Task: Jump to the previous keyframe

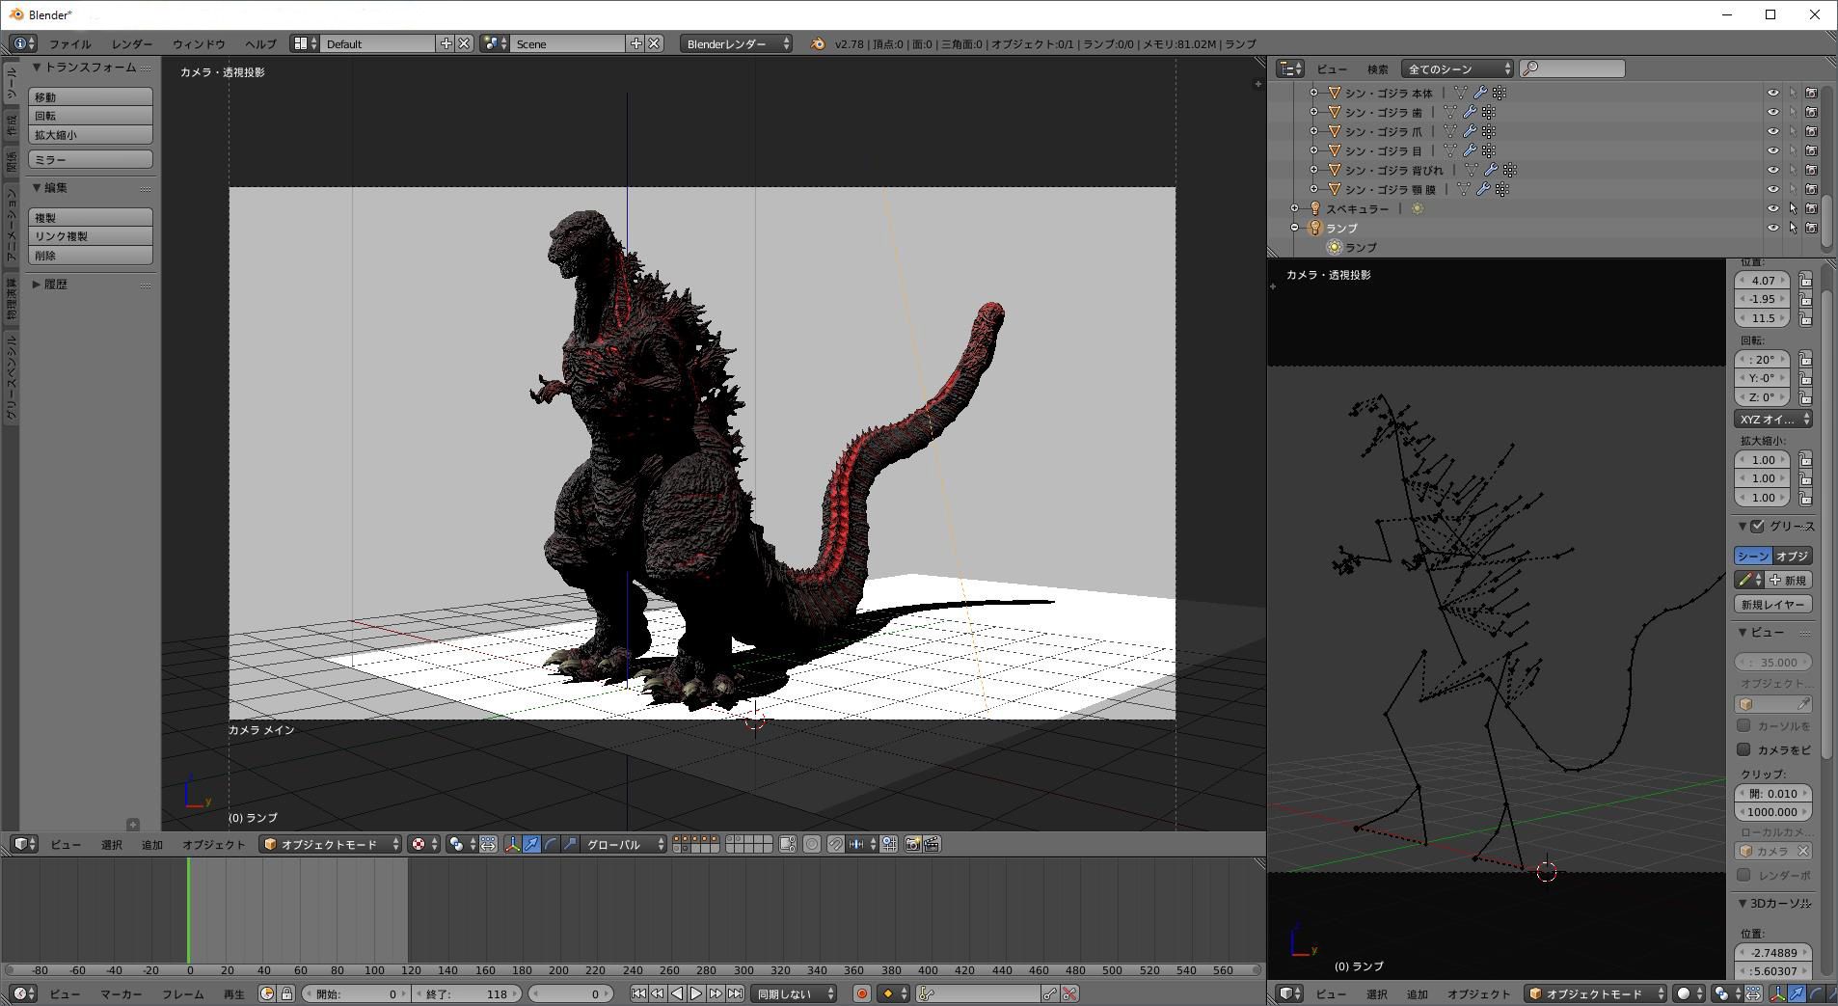Action: (x=658, y=994)
